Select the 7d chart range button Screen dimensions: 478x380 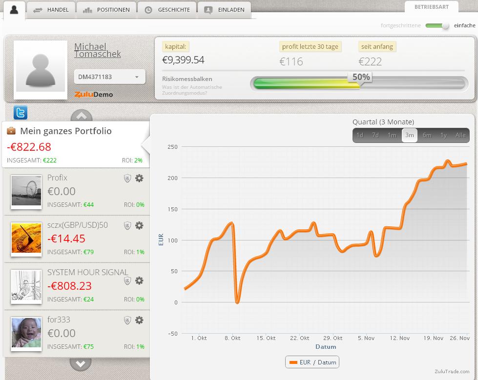[x=375, y=135]
